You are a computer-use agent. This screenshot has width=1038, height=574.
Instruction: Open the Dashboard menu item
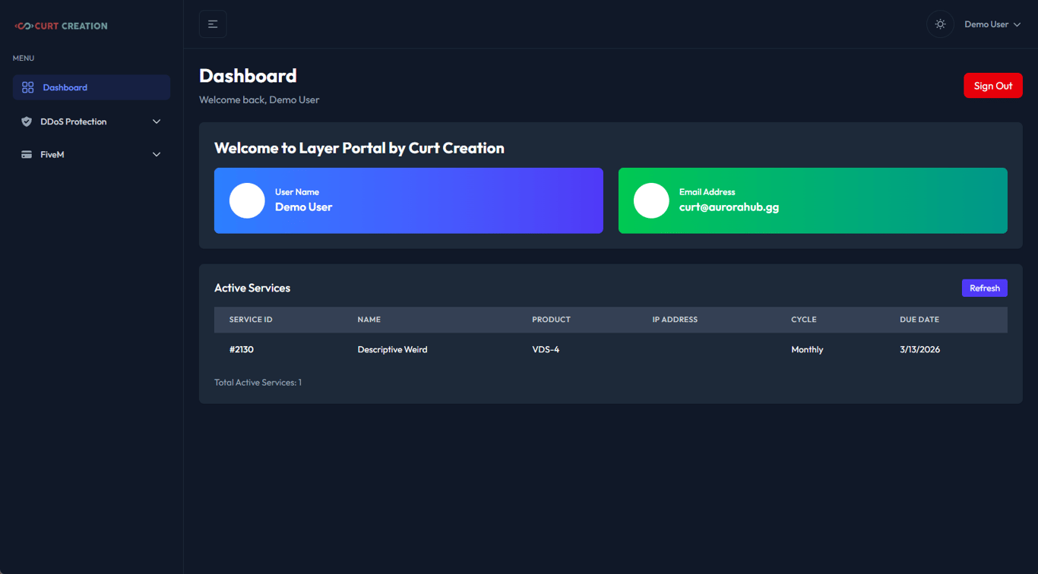tap(65, 87)
